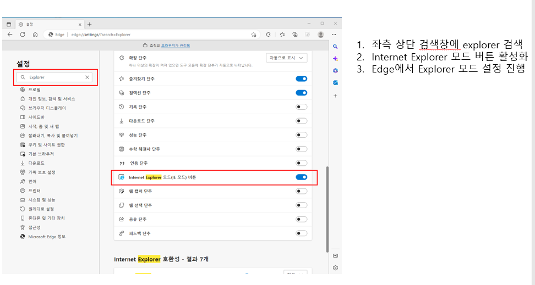Open 사이드바 settings section
Screen dimensions: 535x285
[x=36, y=117]
